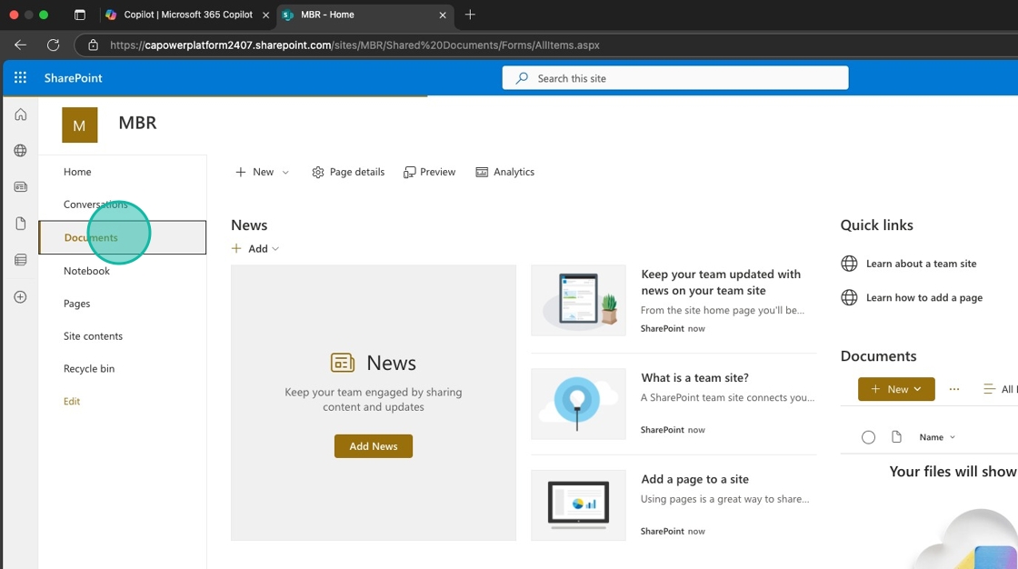Viewport: 1018px width, 569px height.
Task: Open Page details from command bar
Action: point(348,172)
